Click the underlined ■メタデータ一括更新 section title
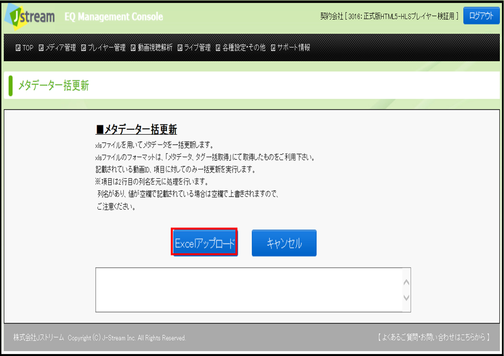Image resolution: width=504 pixels, height=356 pixels. (x=136, y=130)
